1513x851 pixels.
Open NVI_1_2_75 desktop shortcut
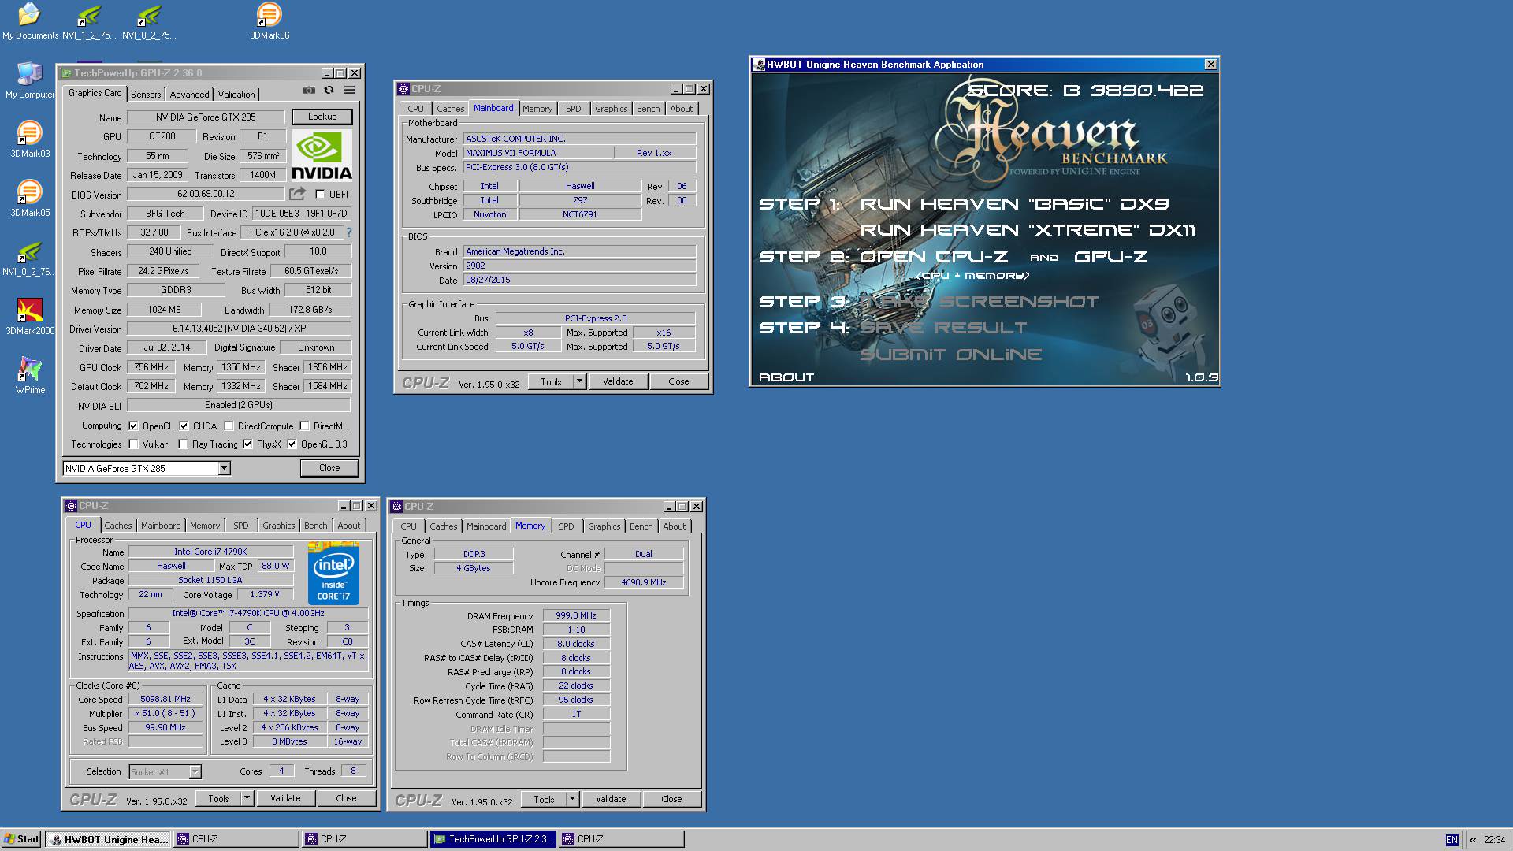tap(89, 21)
